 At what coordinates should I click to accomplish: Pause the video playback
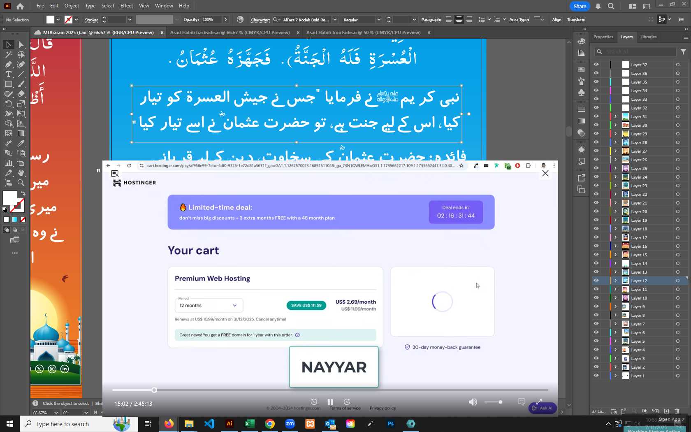(x=330, y=402)
